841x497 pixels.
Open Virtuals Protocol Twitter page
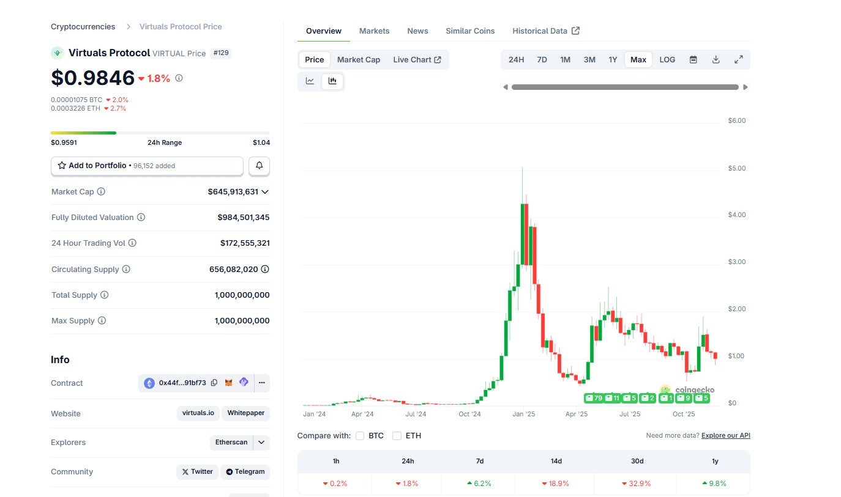pos(196,471)
